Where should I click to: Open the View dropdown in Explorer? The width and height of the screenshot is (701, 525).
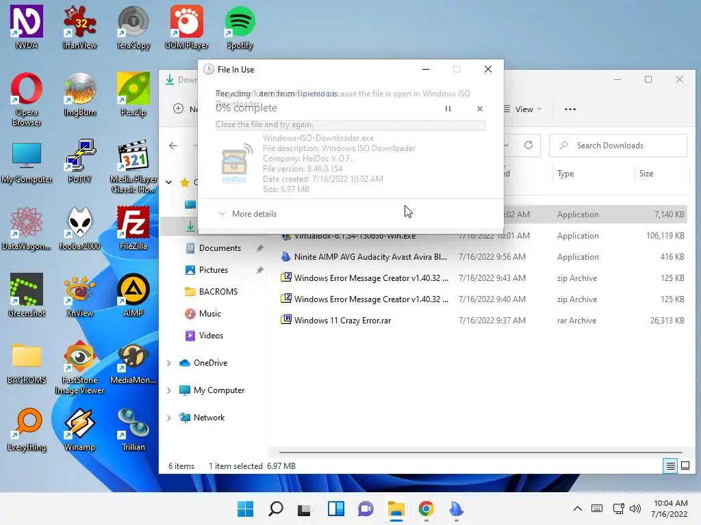click(x=522, y=109)
